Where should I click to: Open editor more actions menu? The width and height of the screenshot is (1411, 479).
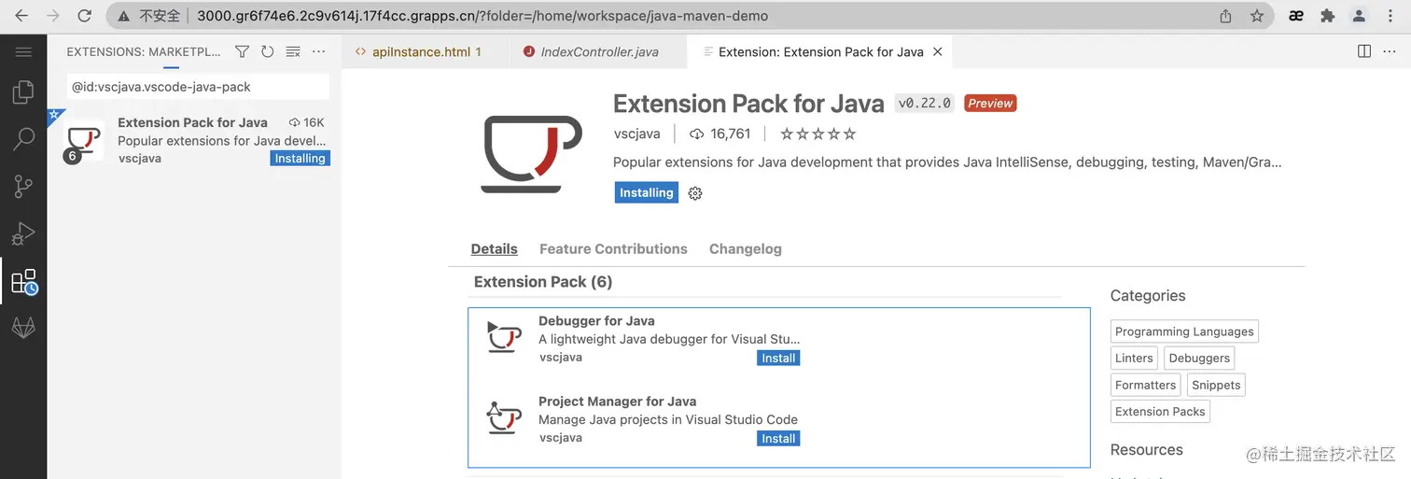point(1390,51)
